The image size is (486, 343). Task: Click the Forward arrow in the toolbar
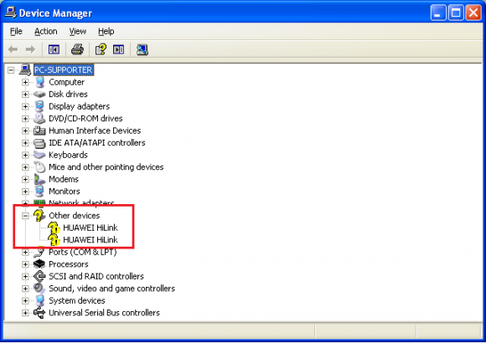(30, 49)
